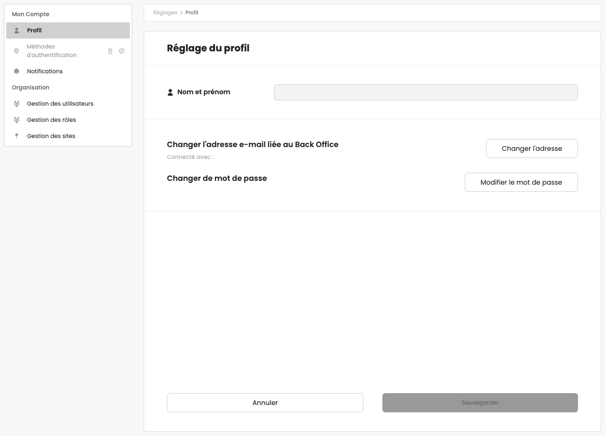Cancel changes with the Annuler button
The width and height of the screenshot is (606, 436).
[x=265, y=403]
